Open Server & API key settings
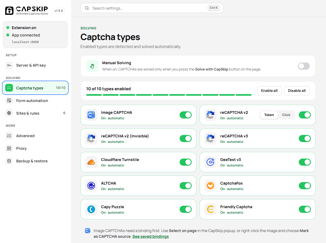Viewport: 326px width, 243px height. (x=35, y=65)
